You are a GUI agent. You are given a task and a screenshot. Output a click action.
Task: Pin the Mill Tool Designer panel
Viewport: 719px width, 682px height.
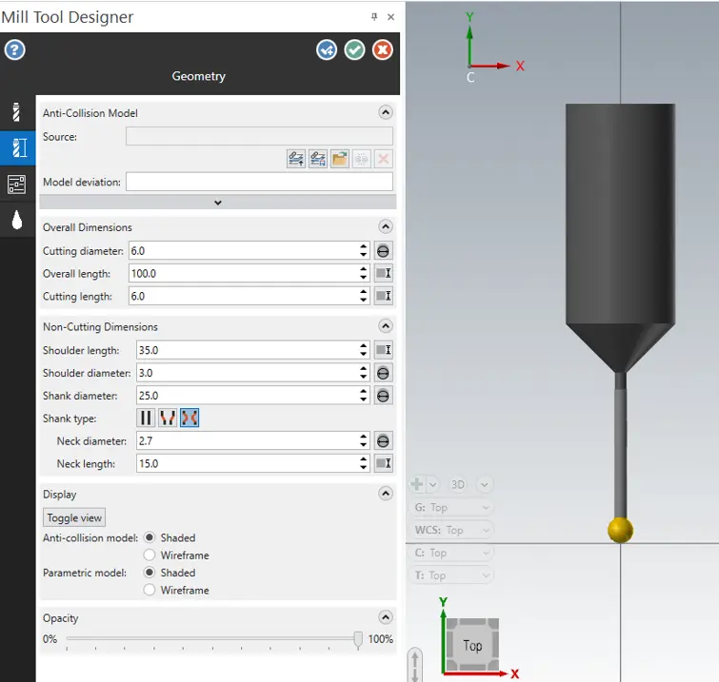point(374,17)
